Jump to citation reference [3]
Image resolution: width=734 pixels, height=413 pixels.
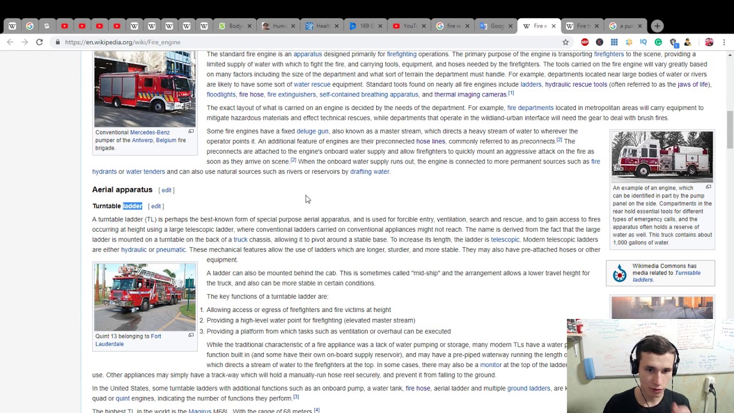(296, 397)
